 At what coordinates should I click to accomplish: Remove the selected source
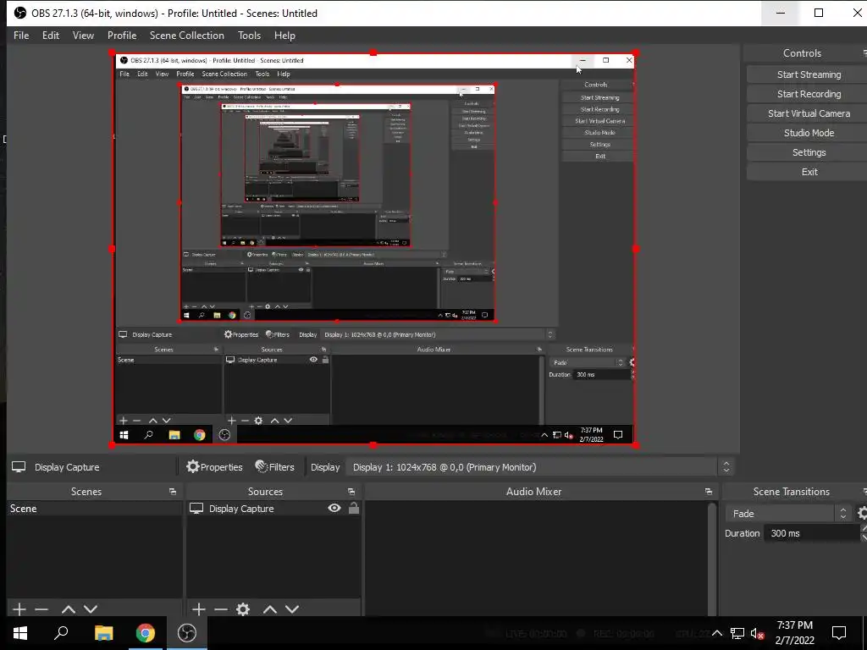point(221,609)
